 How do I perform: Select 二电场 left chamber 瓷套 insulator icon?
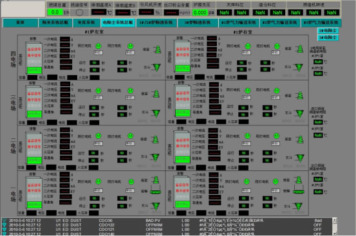[x=155, y=140]
